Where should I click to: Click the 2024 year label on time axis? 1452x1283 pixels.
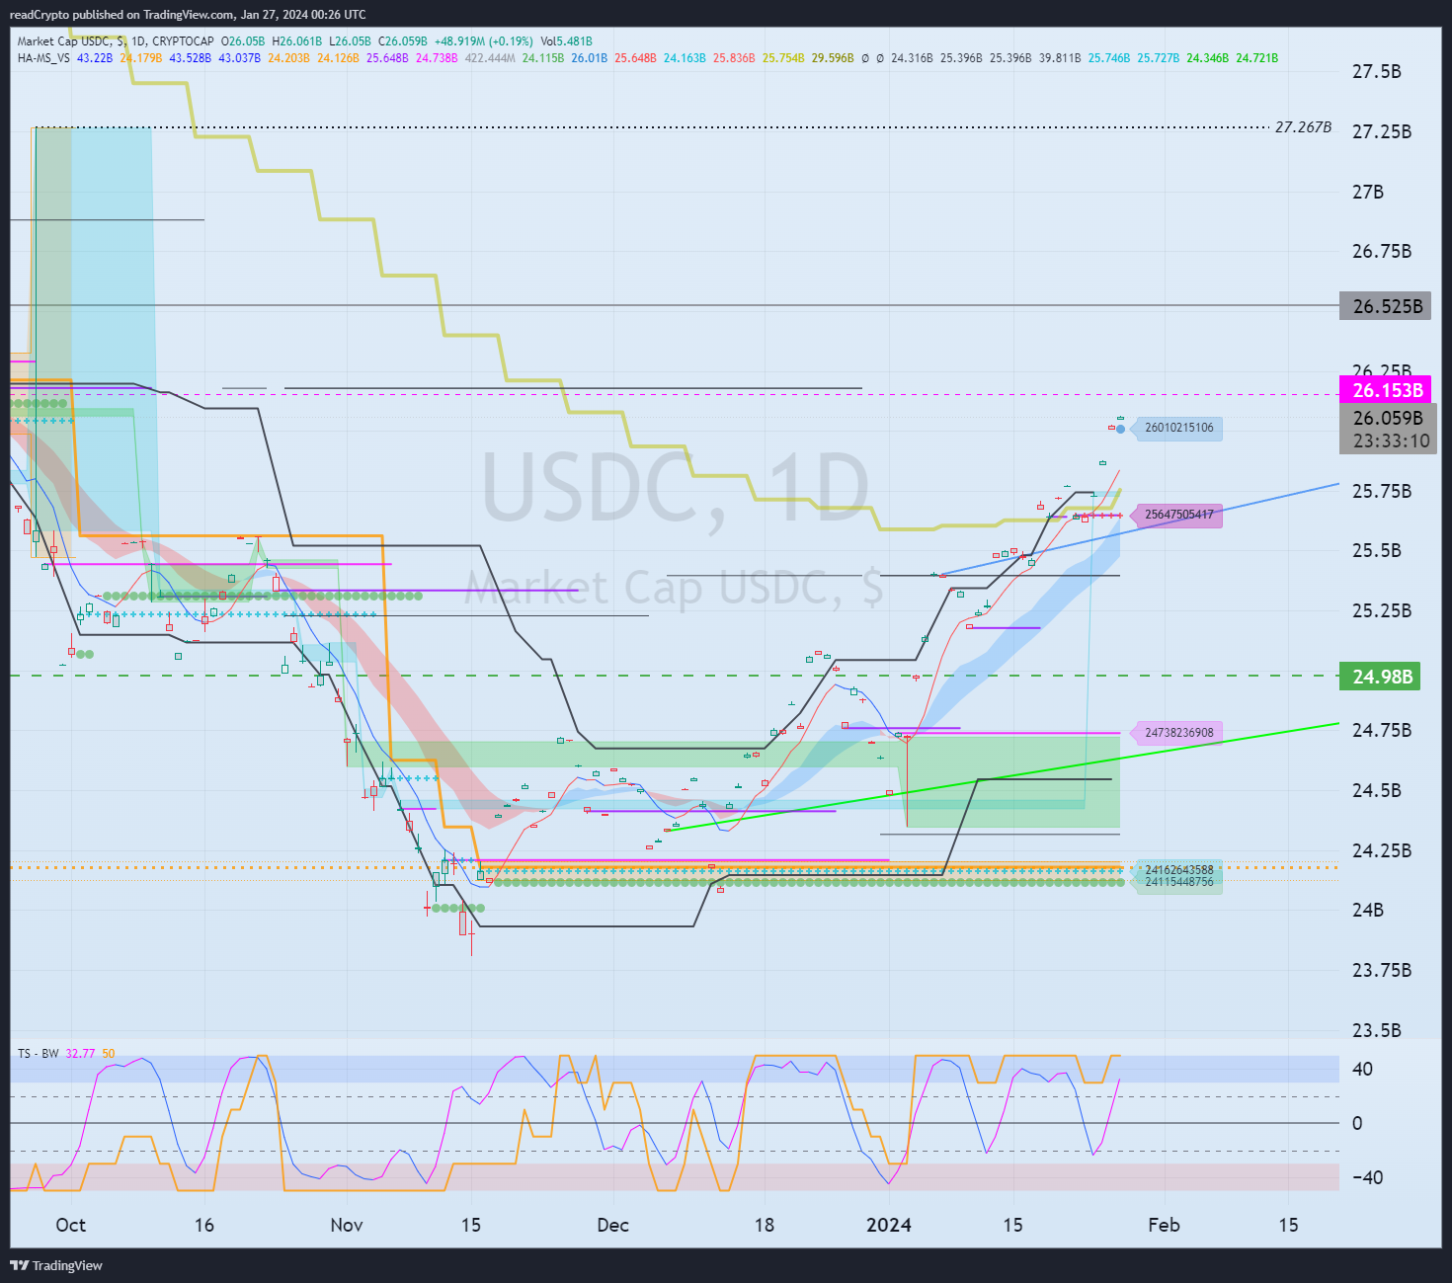tap(889, 1226)
